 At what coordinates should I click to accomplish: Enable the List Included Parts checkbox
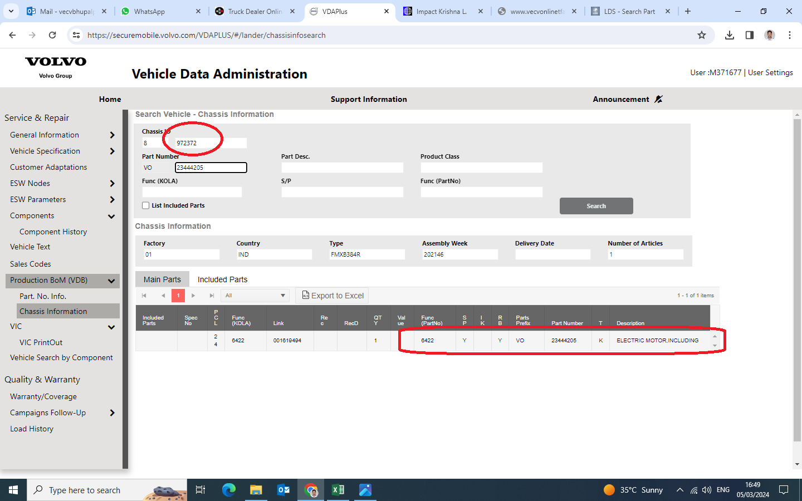point(146,205)
